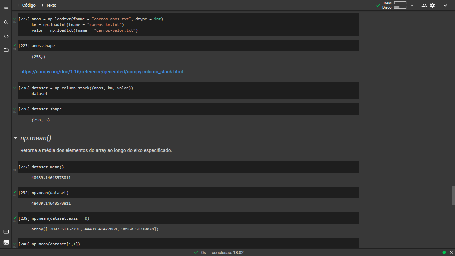
Task: Click the km = np.loadtxt code line
Action: coord(78,25)
